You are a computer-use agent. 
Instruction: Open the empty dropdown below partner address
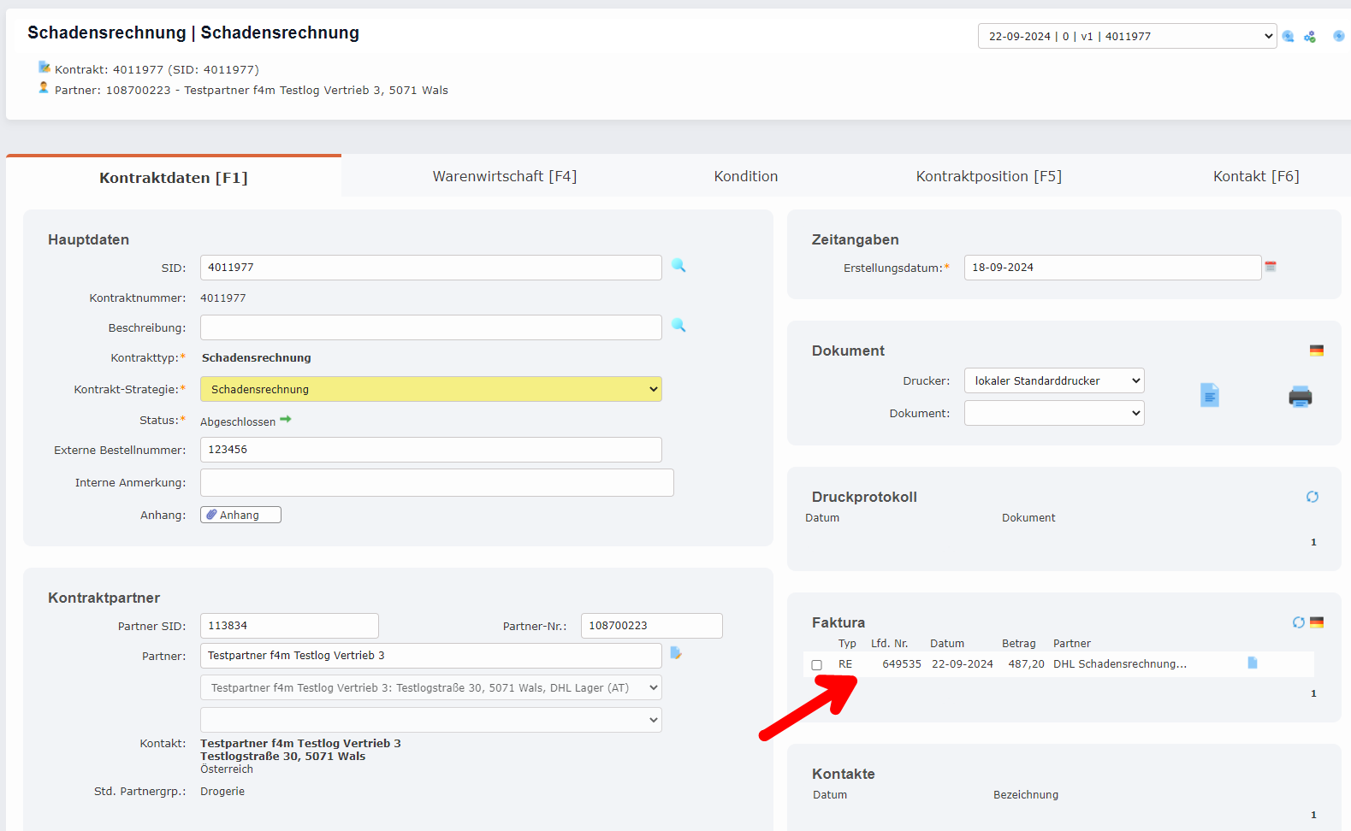431,720
